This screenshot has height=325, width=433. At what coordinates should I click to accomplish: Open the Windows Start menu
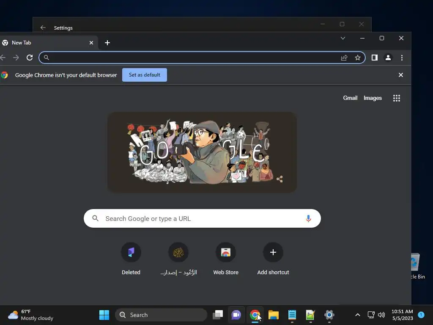pyautogui.click(x=104, y=315)
